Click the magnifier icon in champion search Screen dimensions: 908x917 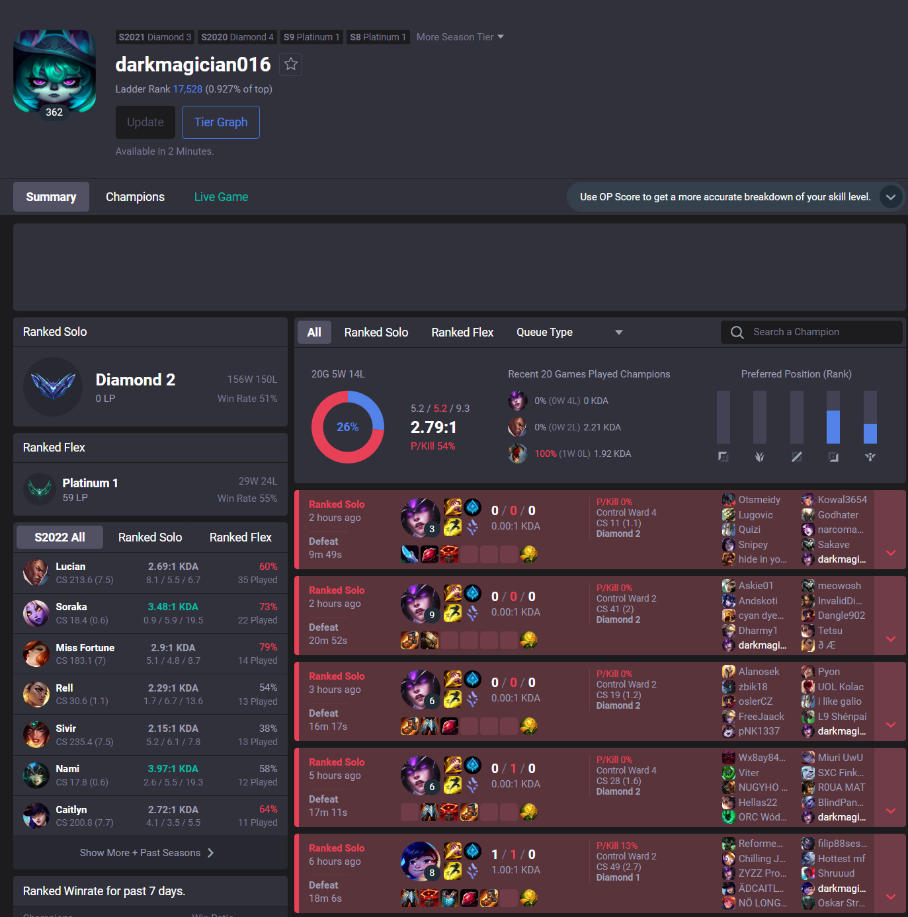point(737,332)
